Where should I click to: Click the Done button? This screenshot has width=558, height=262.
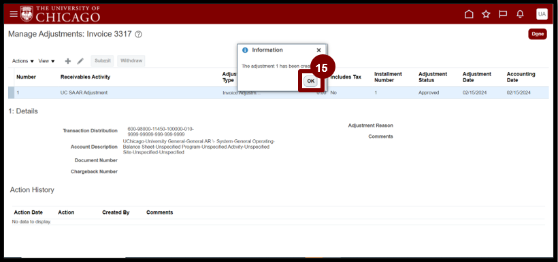coord(538,34)
